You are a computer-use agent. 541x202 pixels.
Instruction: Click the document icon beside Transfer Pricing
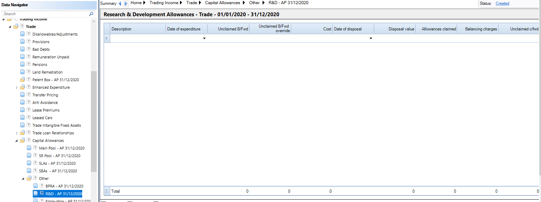22,95
